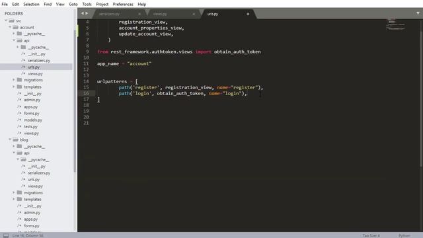Place cursor in the app_name line
The width and height of the screenshot is (423, 238).
pos(124,63)
